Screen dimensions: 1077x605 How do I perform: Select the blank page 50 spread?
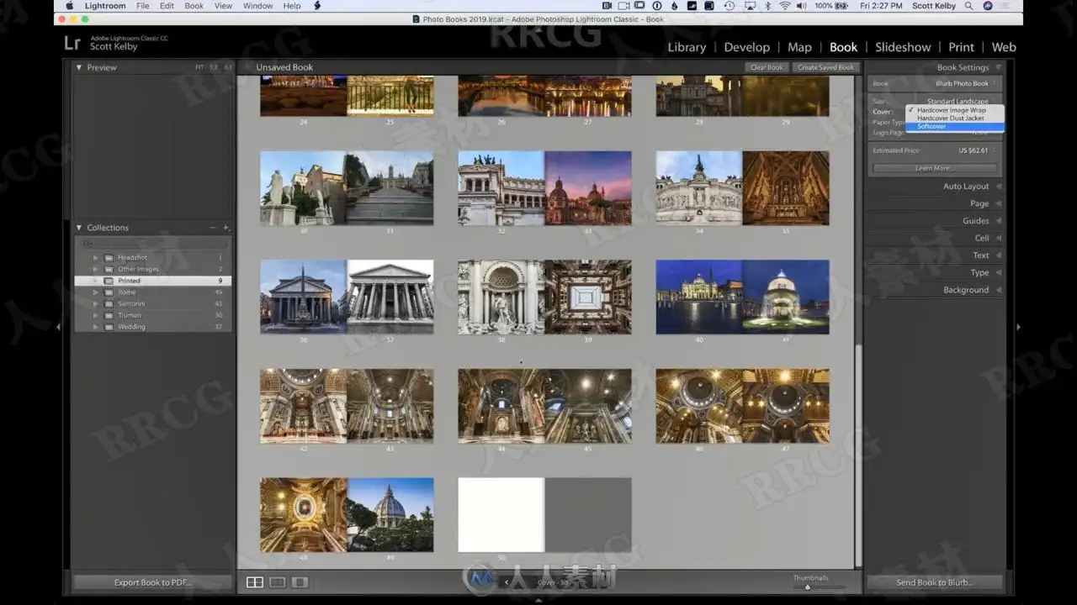tap(544, 515)
